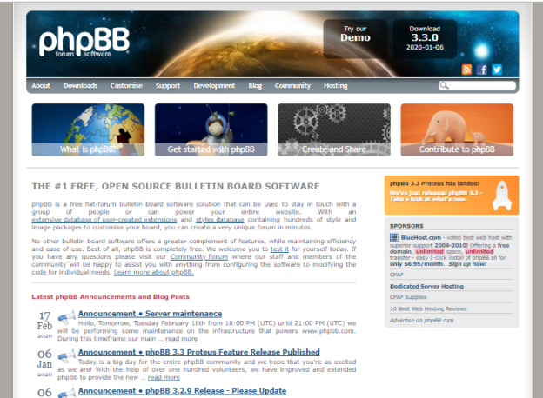Open the Development menu

pyautogui.click(x=214, y=85)
